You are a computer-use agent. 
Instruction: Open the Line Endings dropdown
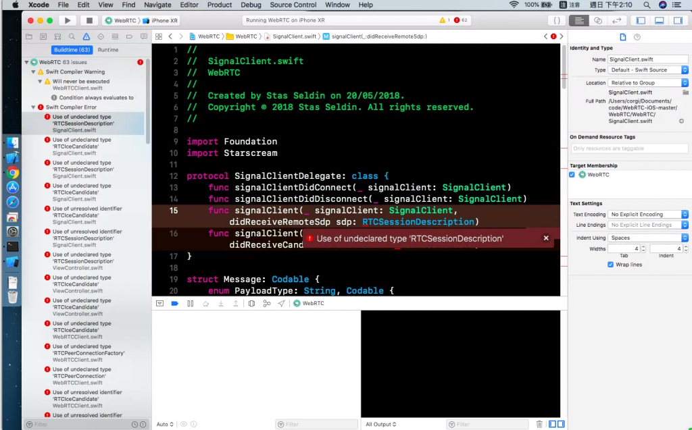(648, 225)
